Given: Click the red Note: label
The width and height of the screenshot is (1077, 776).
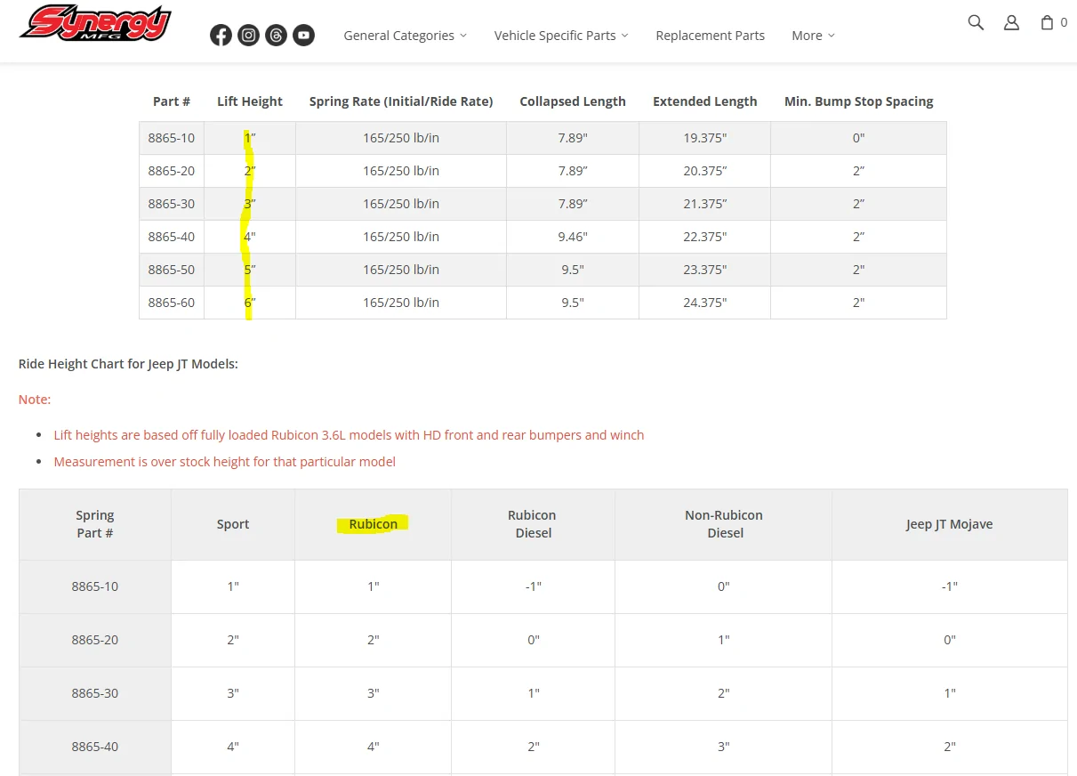Looking at the screenshot, I should tap(35, 400).
